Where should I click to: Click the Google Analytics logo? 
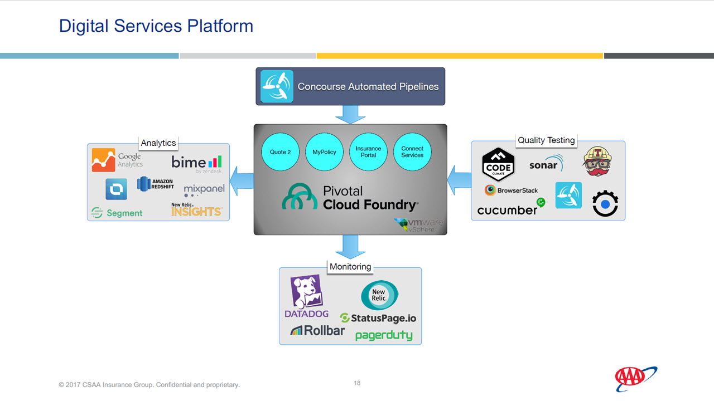[118, 160]
